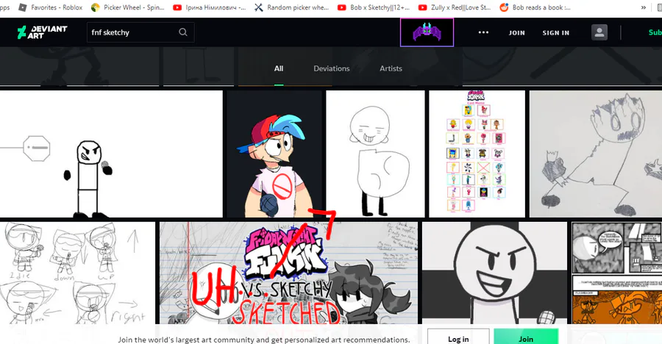Open Friday Night Funkin VS Sketchy thumbnail
This screenshot has width=662, height=344.
click(x=289, y=273)
